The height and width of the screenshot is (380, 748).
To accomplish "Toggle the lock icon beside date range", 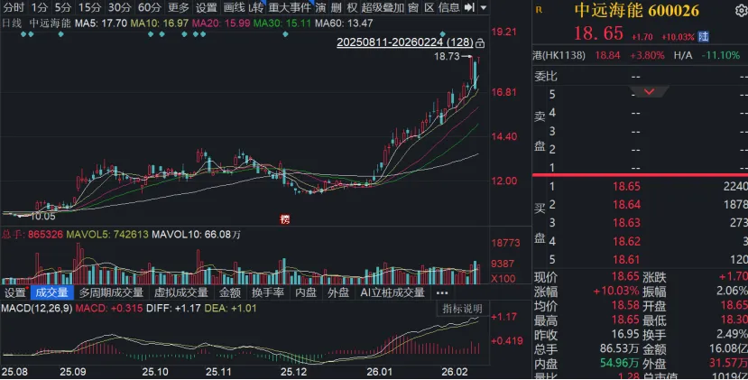I will (480, 43).
